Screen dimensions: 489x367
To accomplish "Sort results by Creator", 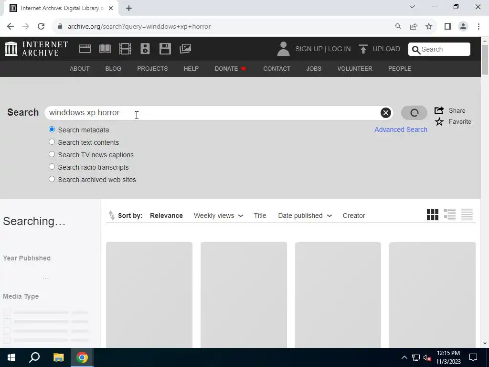I will click(x=354, y=216).
